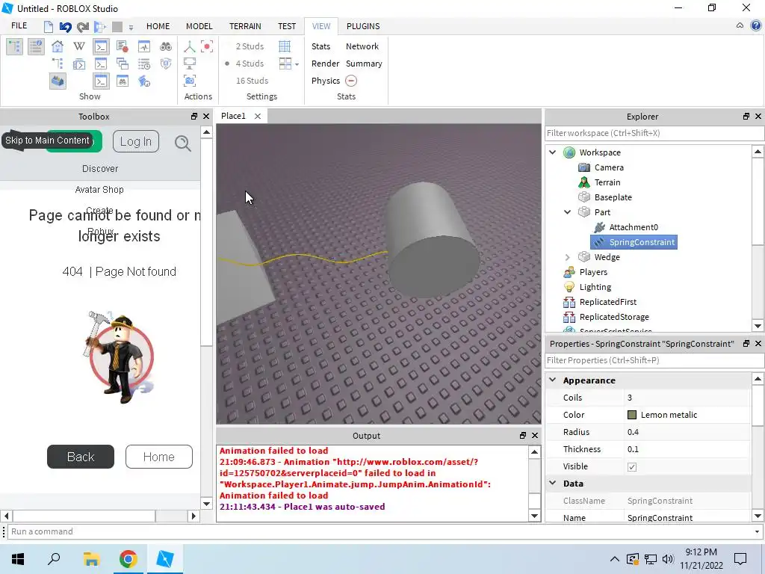
Task: Toggle the Visible property checkbox
Action: [632, 467]
